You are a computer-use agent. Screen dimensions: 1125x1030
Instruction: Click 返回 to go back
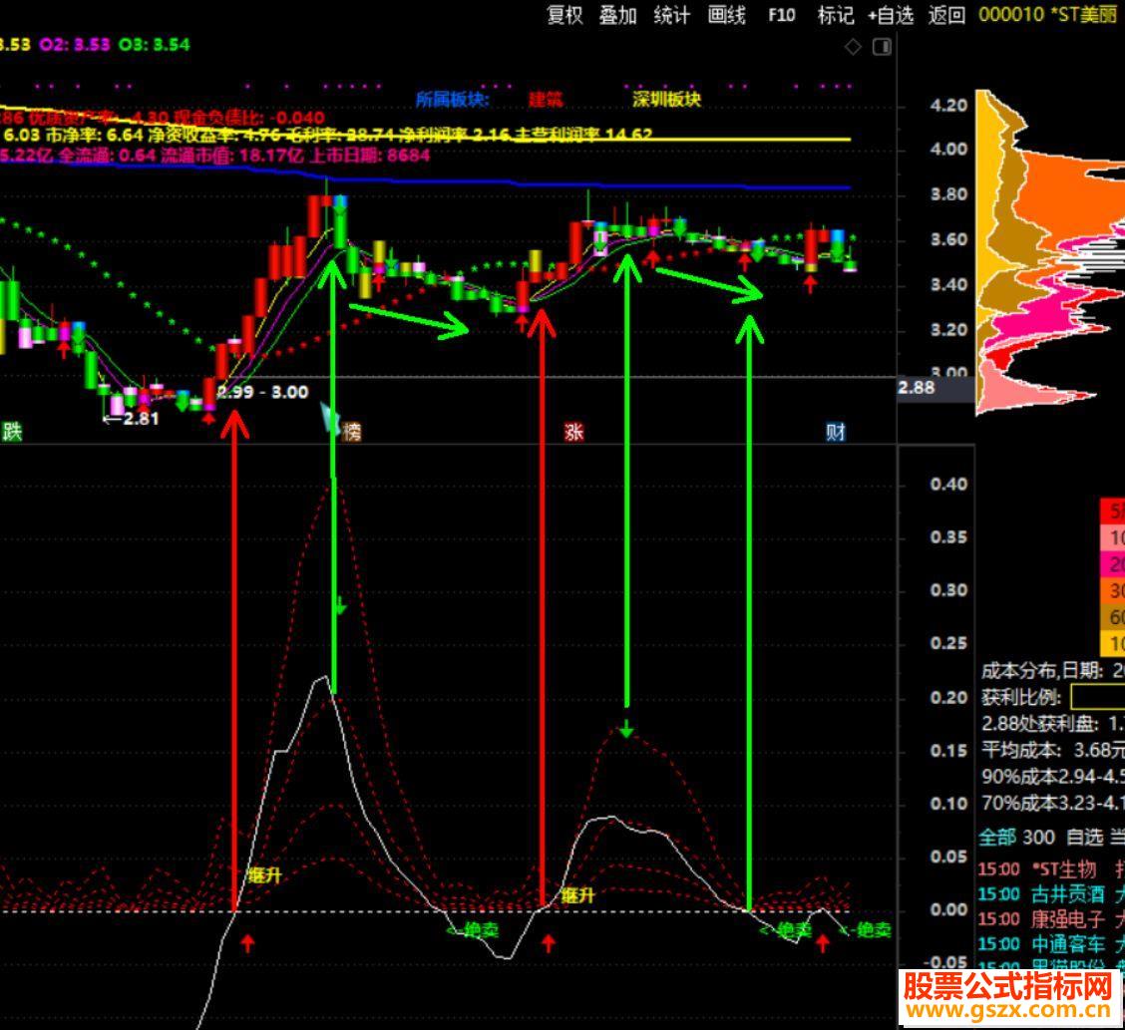click(946, 15)
